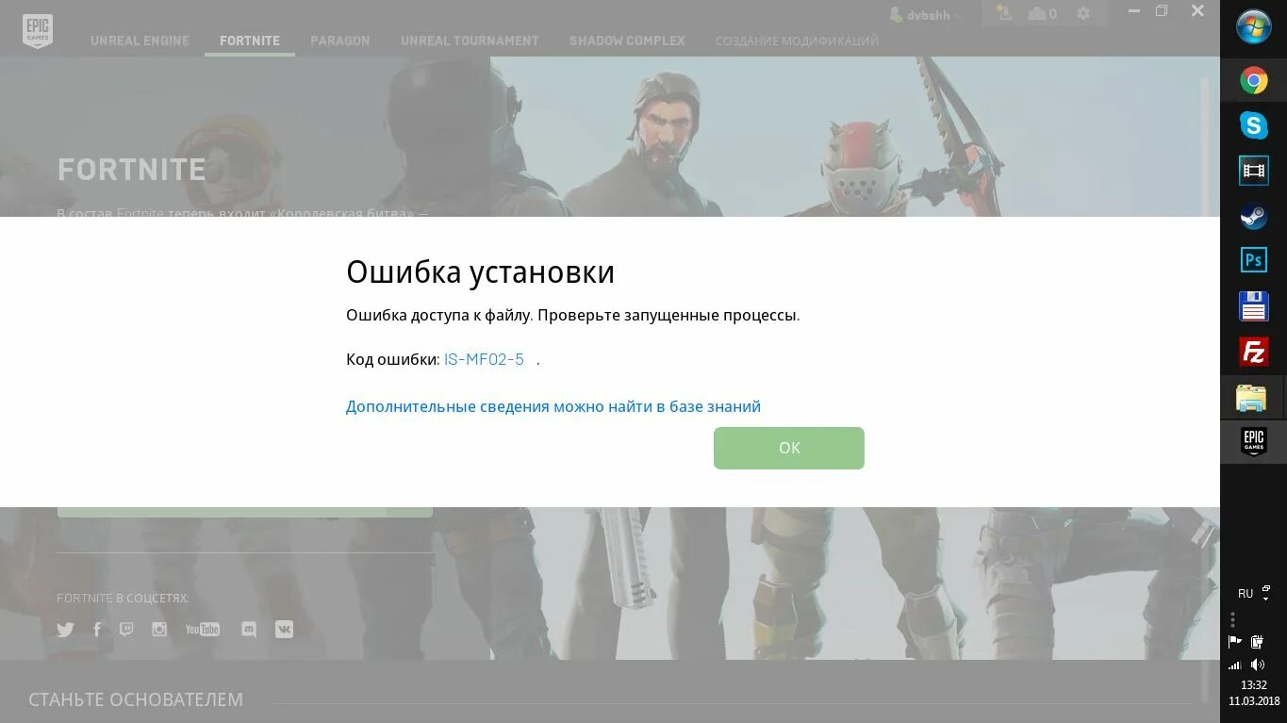Open Fortnite's YouTube channel
Viewport: 1287px width, 723px height.
[203, 629]
